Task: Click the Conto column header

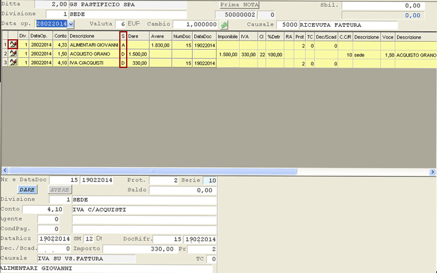Action: [61, 36]
